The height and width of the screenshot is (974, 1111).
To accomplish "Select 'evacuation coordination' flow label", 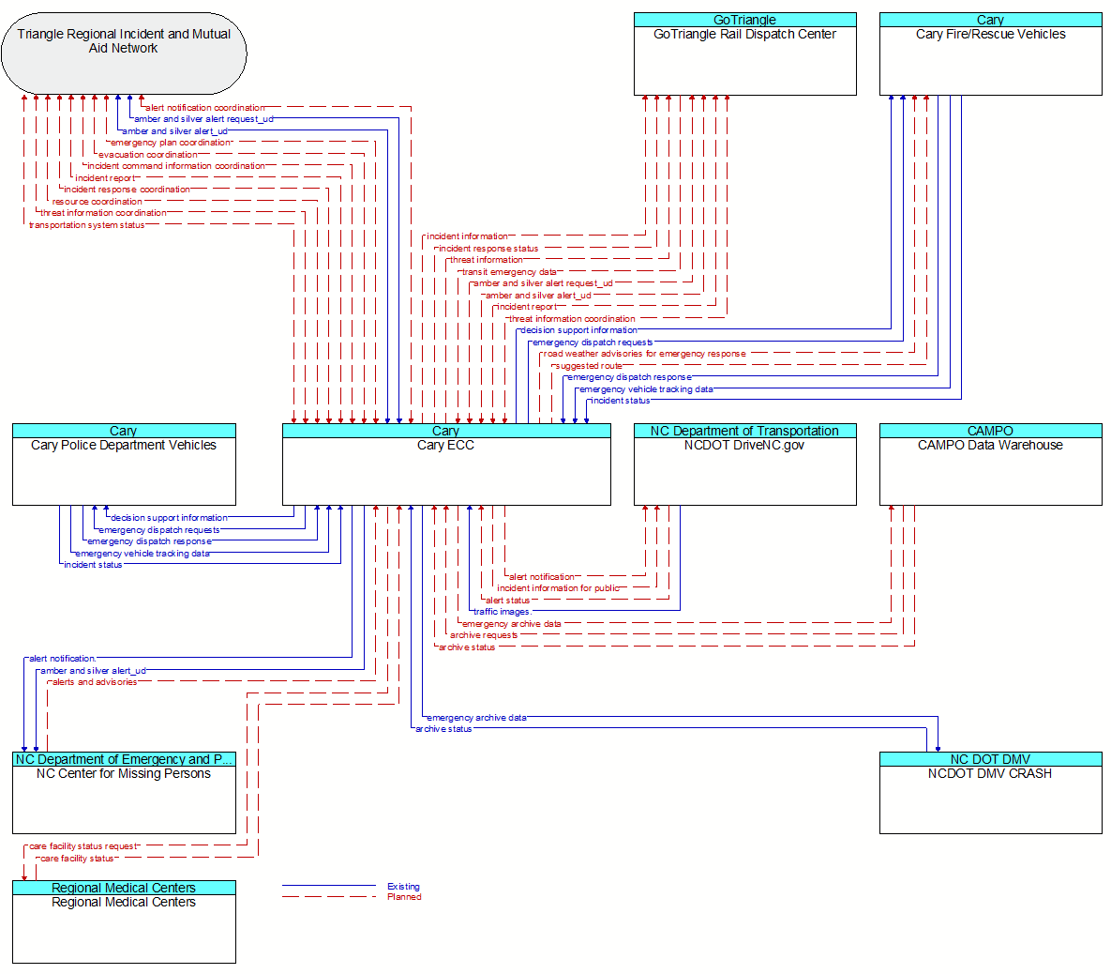I will click(147, 155).
